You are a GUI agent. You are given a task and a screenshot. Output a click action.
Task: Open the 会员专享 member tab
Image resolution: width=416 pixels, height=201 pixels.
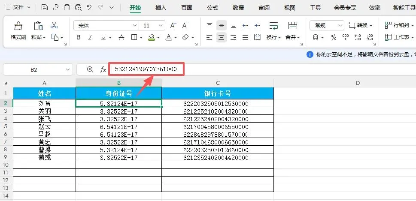[x=345, y=8]
